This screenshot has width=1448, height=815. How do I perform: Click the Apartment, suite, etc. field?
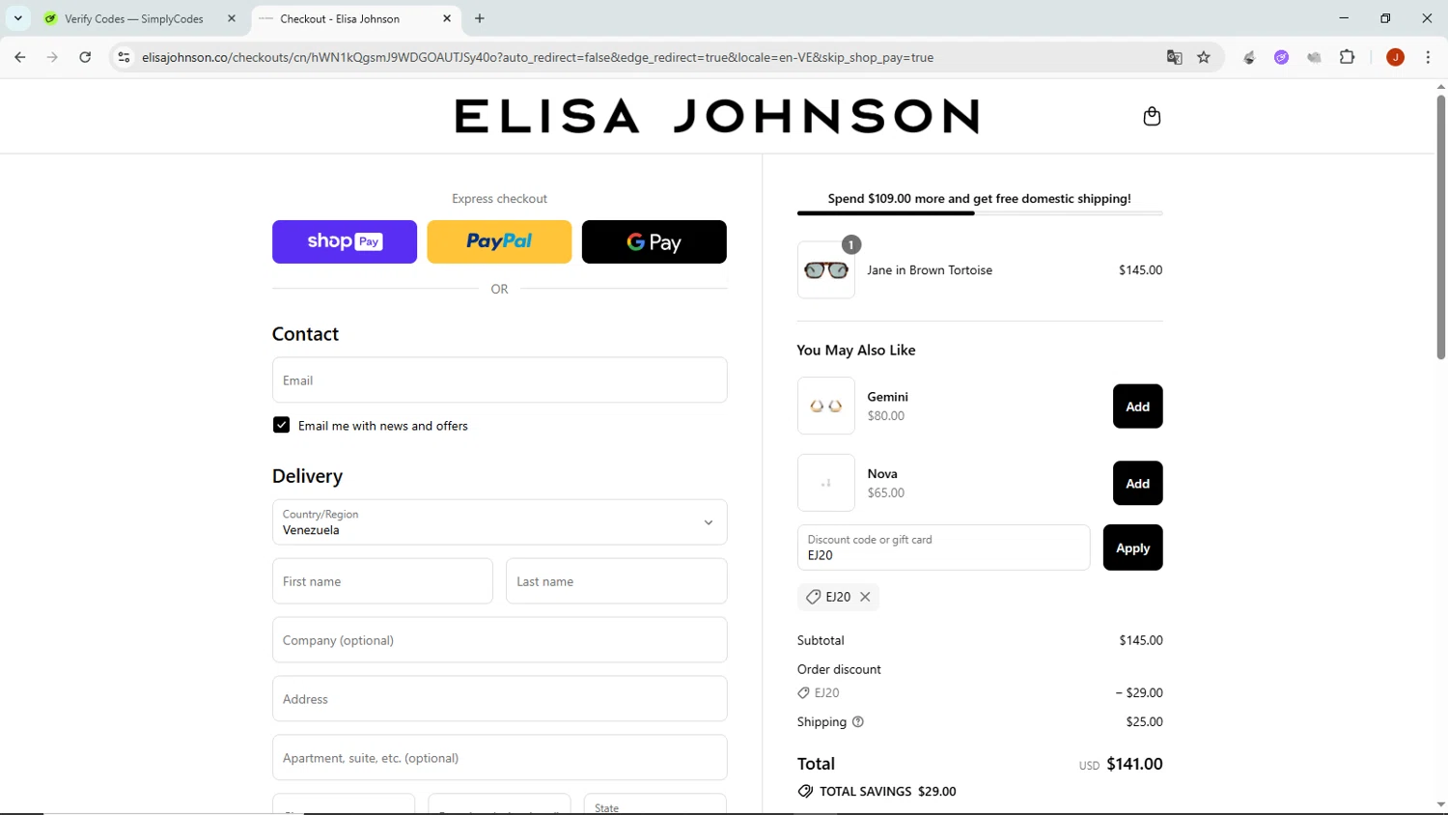tap(499, 758)
